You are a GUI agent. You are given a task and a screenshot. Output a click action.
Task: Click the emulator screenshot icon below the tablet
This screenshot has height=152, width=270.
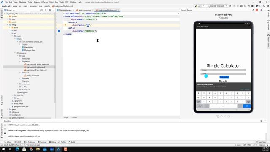[218, 117]
